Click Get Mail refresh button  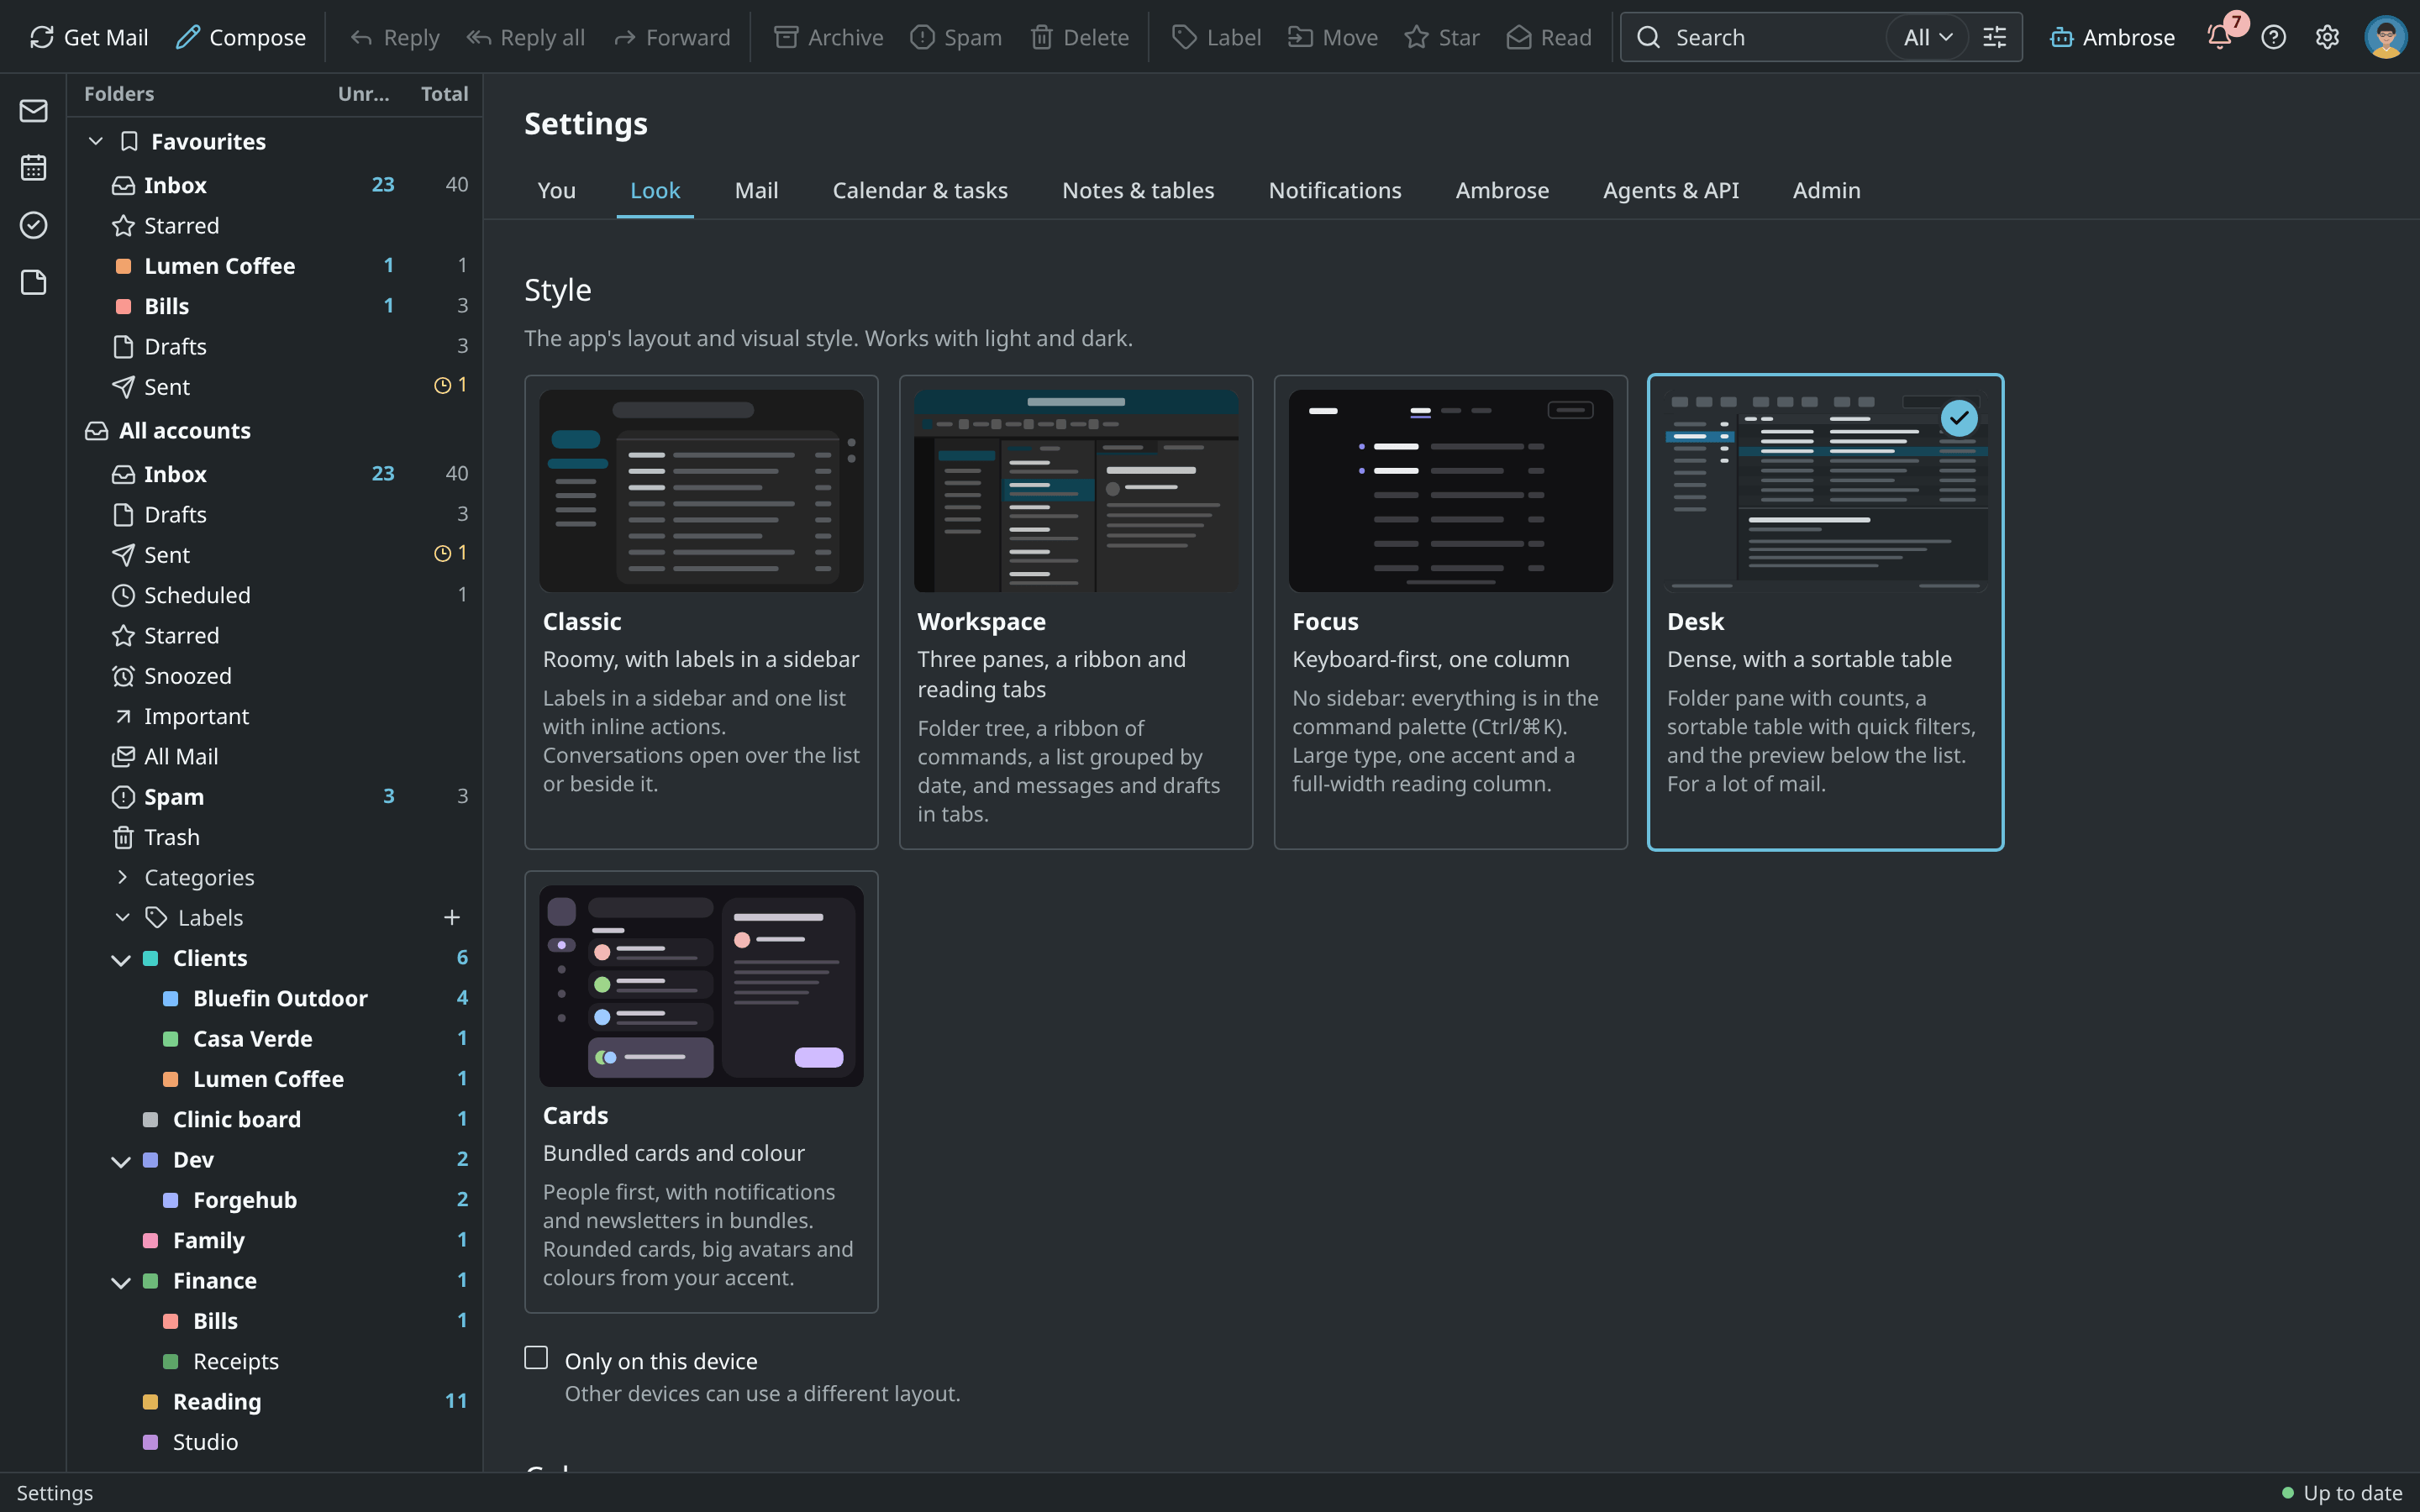[88, 37]
